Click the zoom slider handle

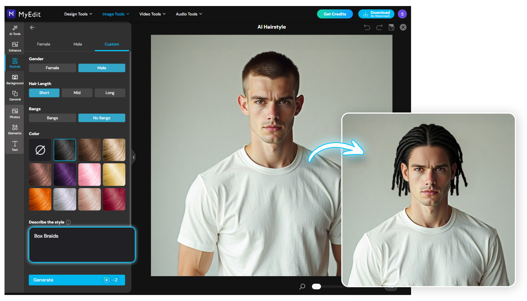(x=316, y=287)
